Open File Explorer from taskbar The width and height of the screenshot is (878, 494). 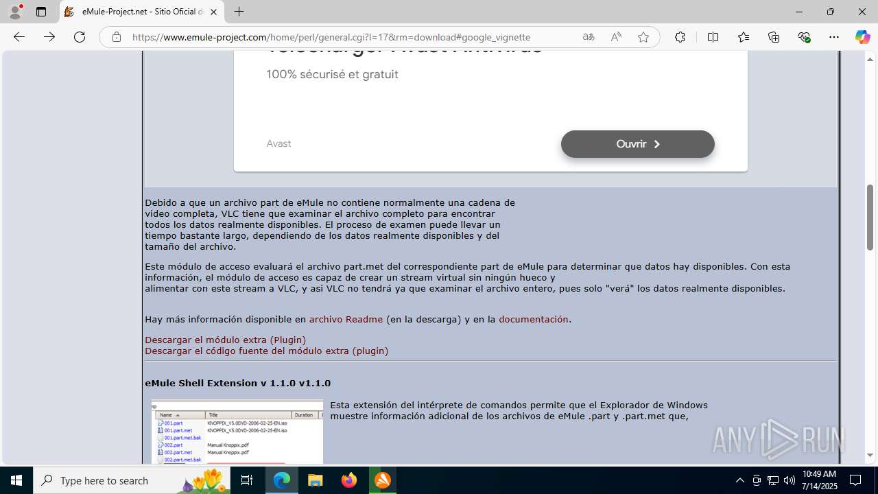[x=316, y=480]
